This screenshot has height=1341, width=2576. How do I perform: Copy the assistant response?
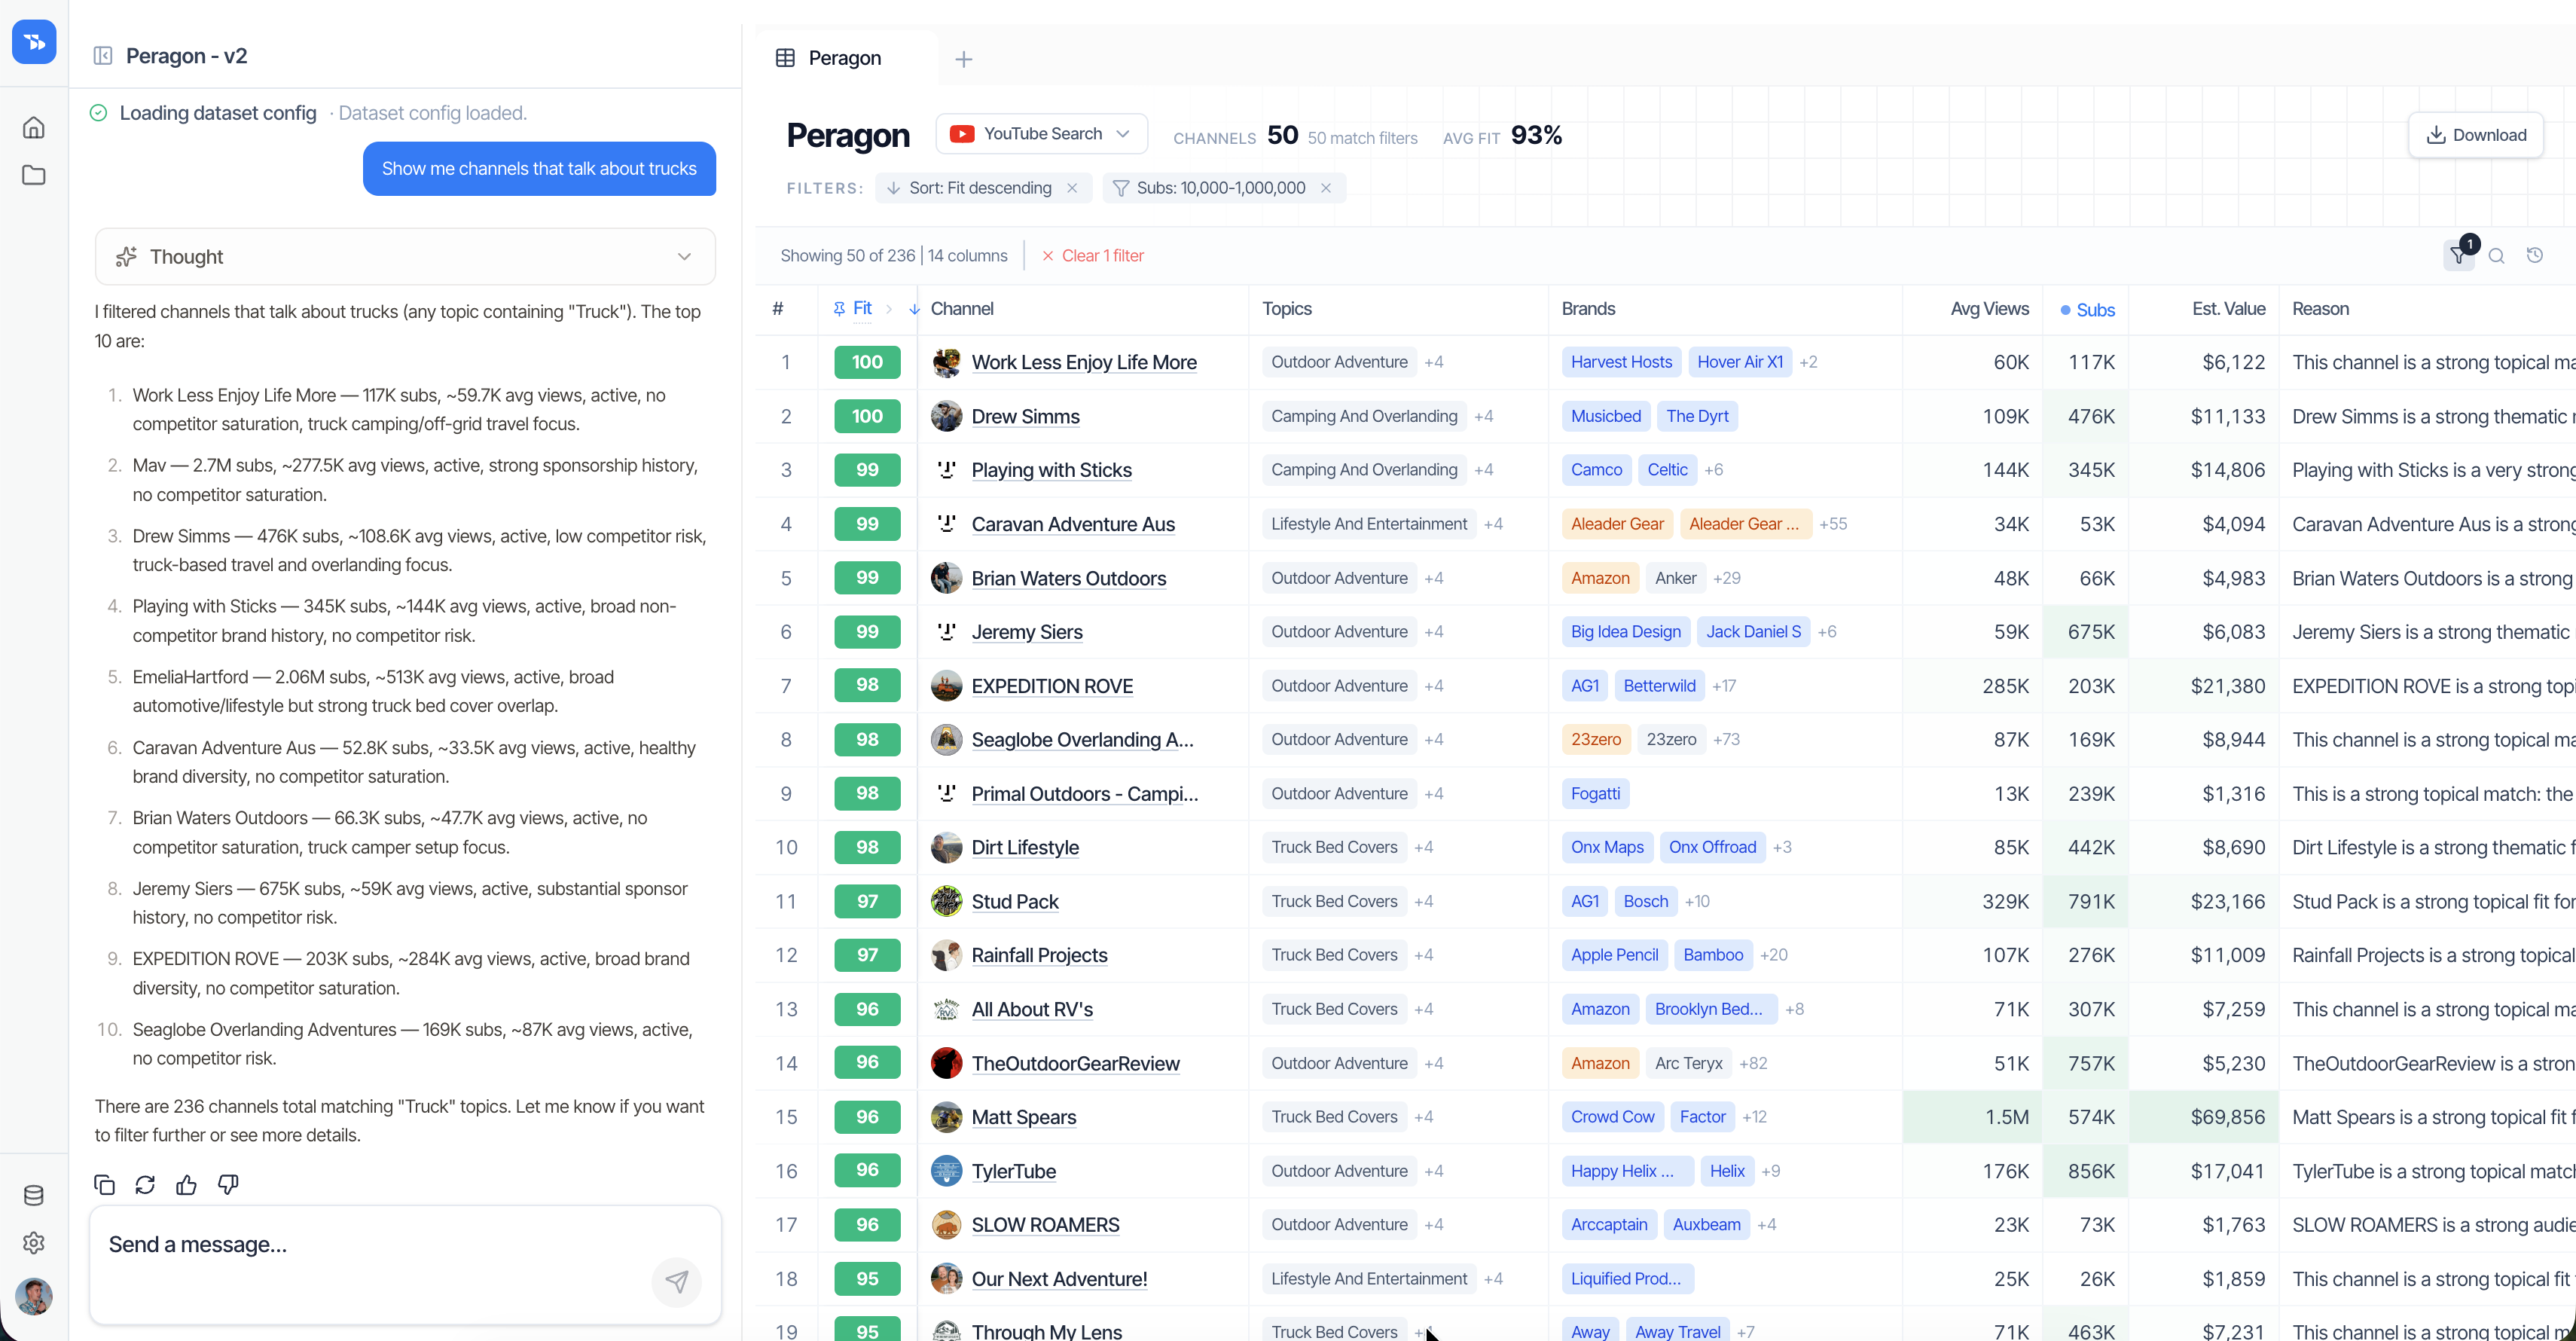104,1185
